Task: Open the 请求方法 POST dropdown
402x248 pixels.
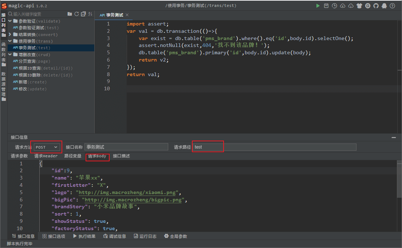Action: click(47, 147)
